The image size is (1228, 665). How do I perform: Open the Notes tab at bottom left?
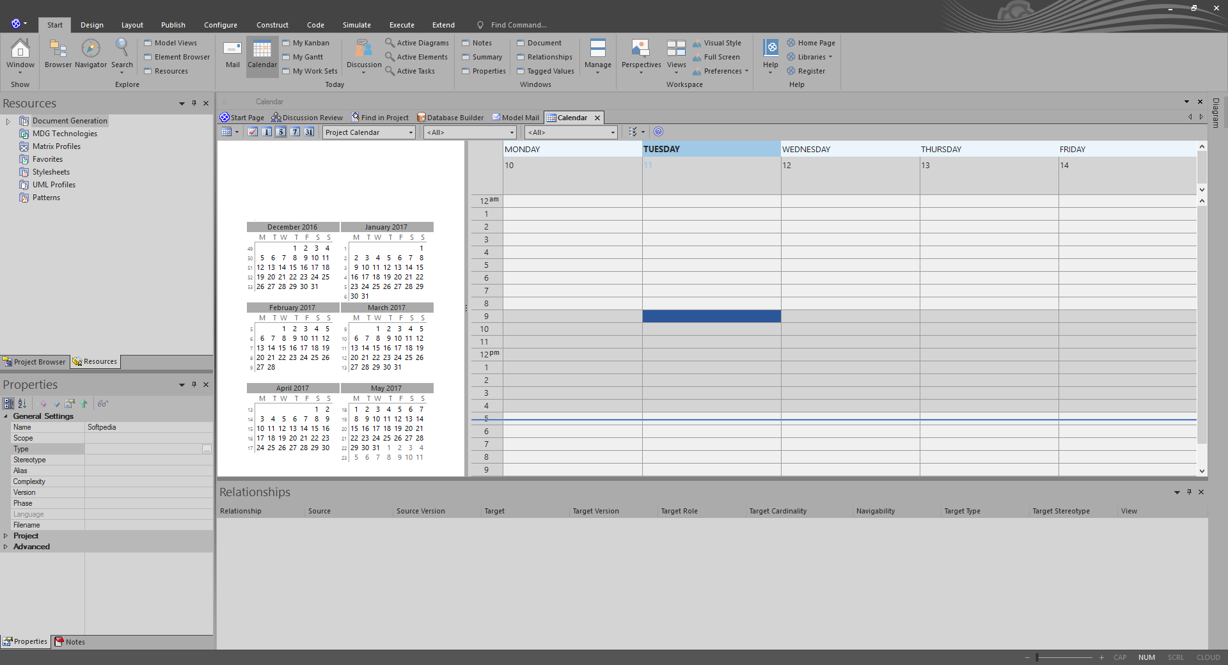[70, 642]
